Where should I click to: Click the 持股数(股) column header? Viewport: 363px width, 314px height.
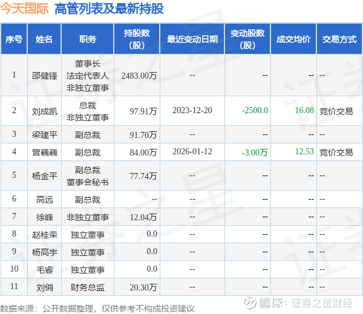[137, 39]
